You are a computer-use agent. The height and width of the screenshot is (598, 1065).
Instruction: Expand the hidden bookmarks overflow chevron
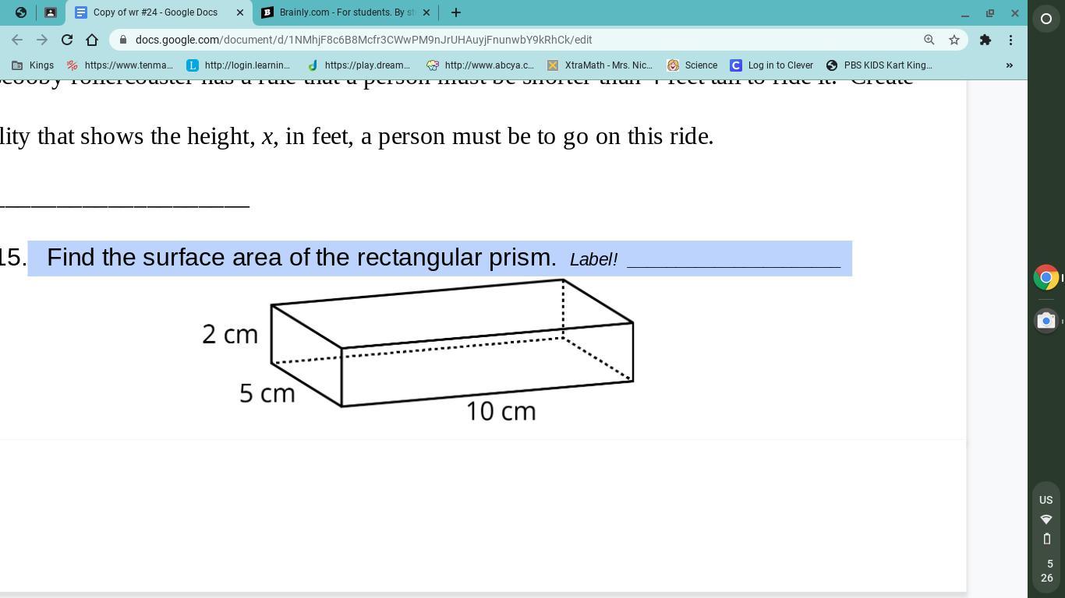pyautogui.click(x=1009, y=65)
